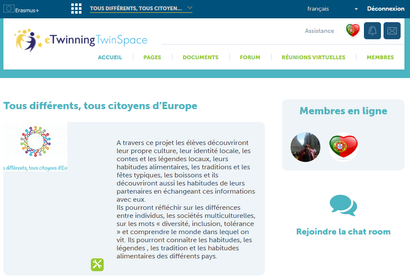
Task: Select the RÉUNIONS VIRTUELLES tab
Action: point(313,58)
